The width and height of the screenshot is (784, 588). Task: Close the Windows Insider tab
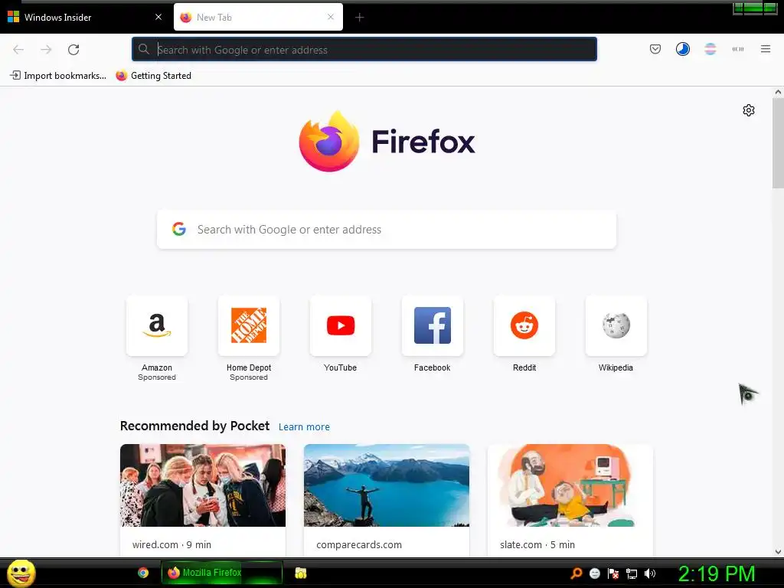[x=158, y=17]
